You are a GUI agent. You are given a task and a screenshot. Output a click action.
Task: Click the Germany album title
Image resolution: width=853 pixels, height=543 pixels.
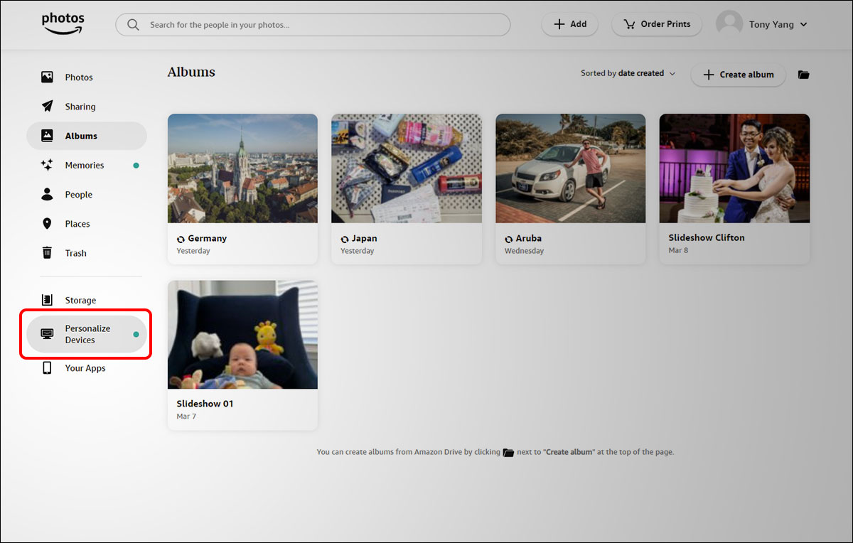(208, 239)
